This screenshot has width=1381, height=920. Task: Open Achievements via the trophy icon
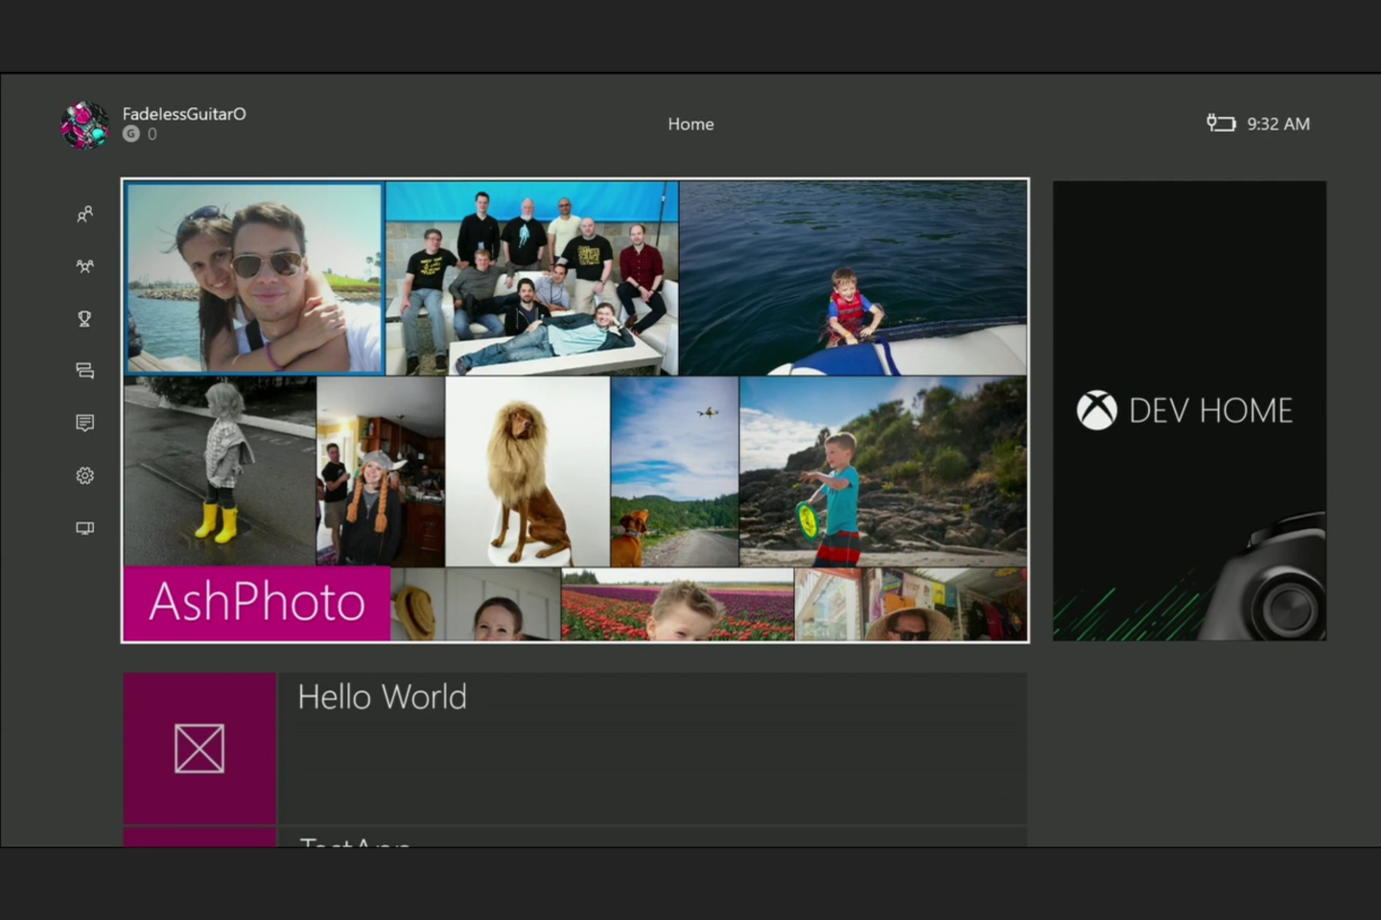tap(84, 318)
